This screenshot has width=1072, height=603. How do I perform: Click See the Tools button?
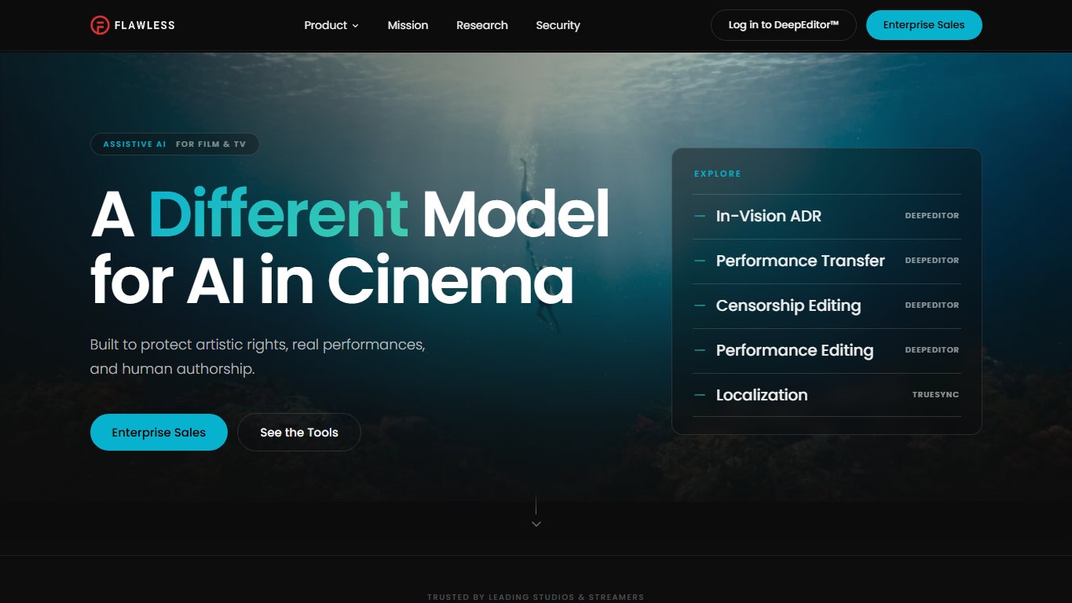click(299, 433)
